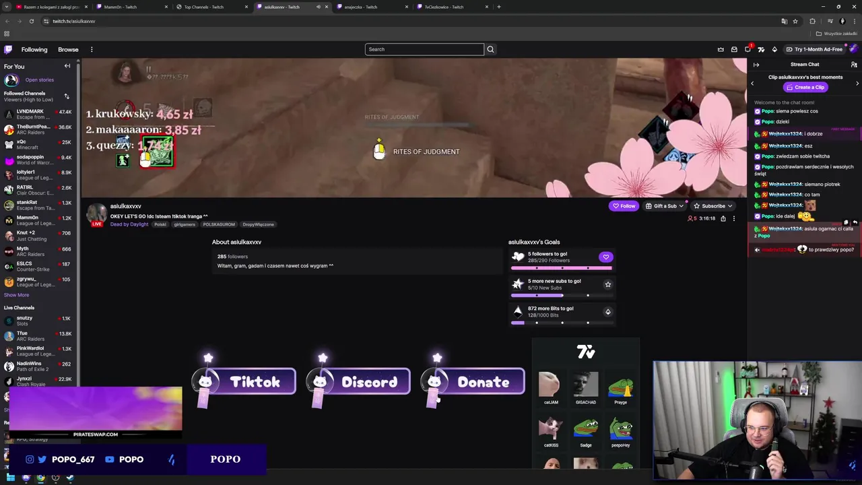Go to the Twitch home logo

[8, 49]
